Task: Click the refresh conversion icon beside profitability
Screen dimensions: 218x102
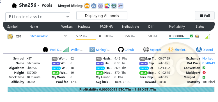Action: coord(197,36)
